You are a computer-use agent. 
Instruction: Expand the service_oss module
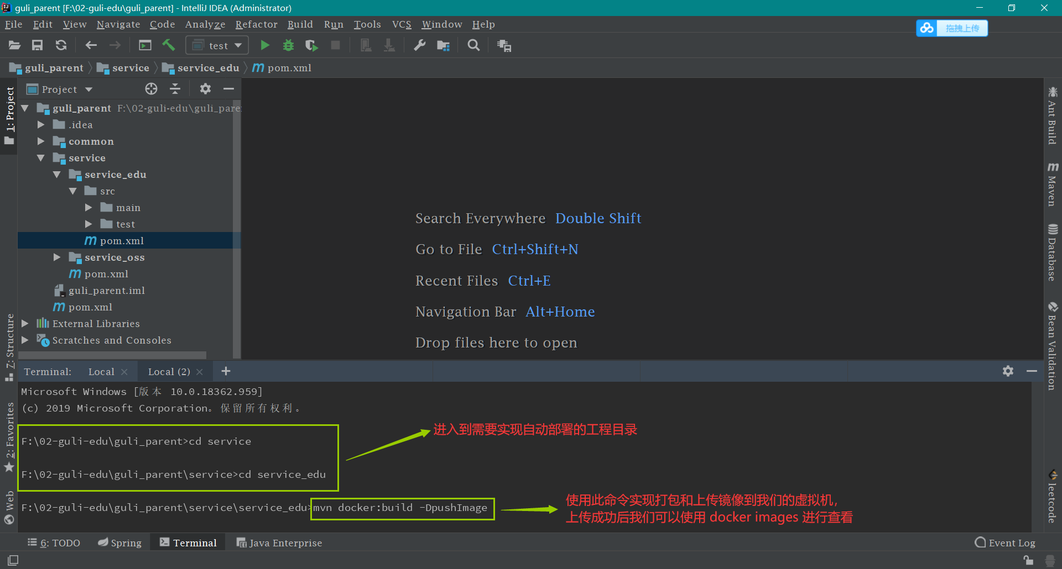[x=57, y=257]
